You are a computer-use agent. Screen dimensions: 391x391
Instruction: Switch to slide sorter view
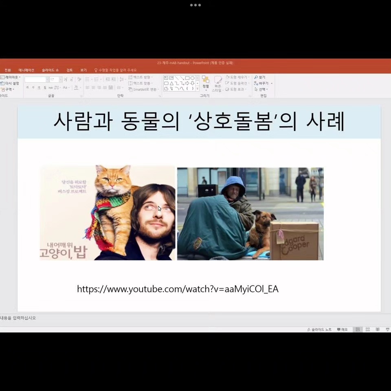pos(367,329)
